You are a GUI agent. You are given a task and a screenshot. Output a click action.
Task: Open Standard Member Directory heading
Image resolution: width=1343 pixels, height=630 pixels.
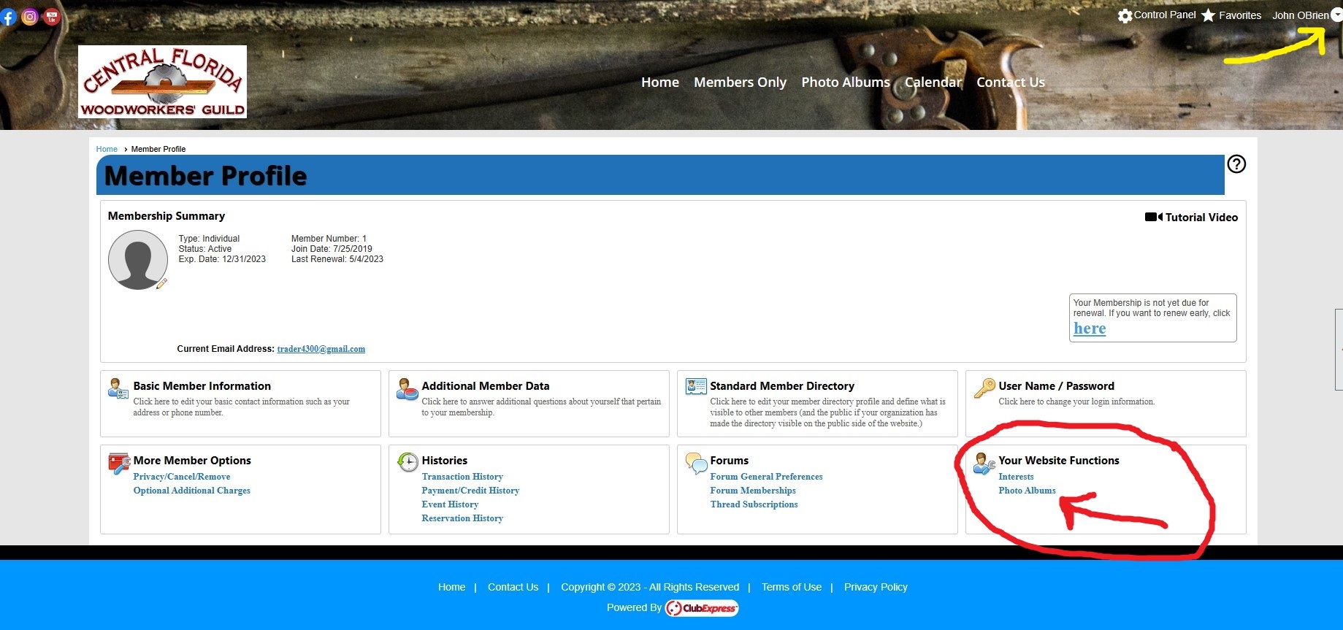(x=782, y=386)
